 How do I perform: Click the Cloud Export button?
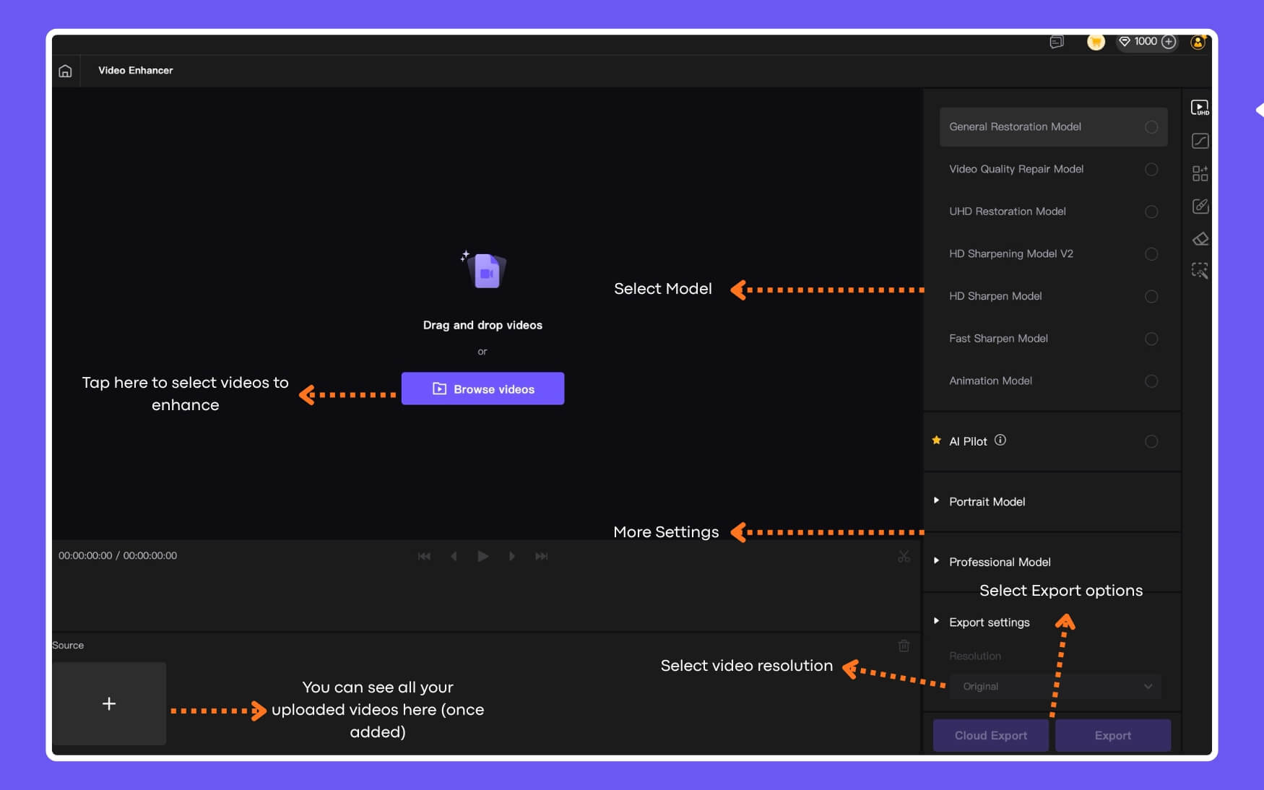coord(990,735)
